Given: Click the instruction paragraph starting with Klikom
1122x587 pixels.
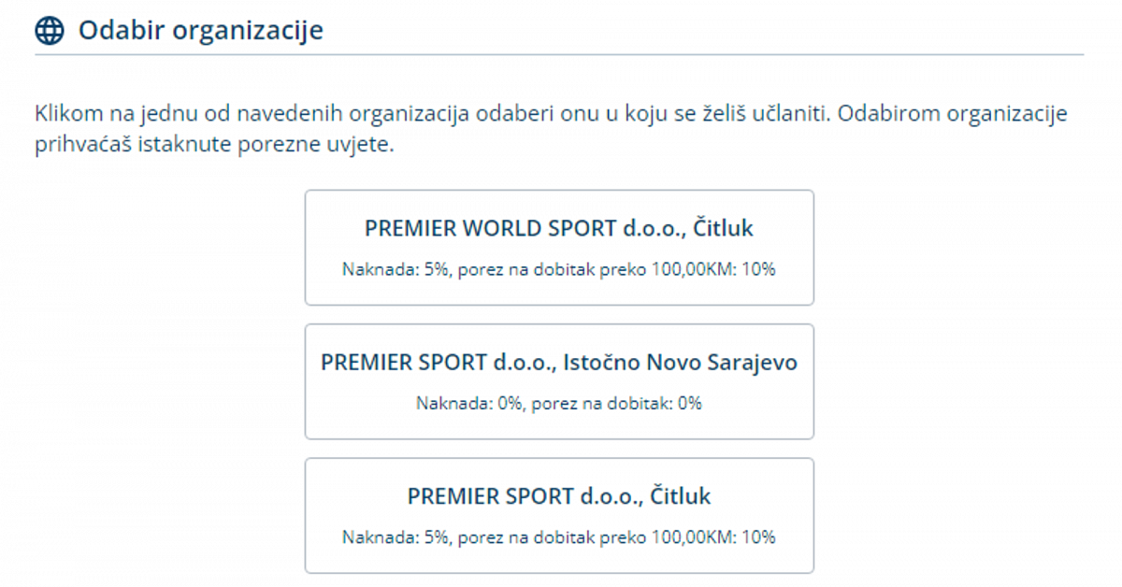Looking at the screenshot, I should coord(550,115).
